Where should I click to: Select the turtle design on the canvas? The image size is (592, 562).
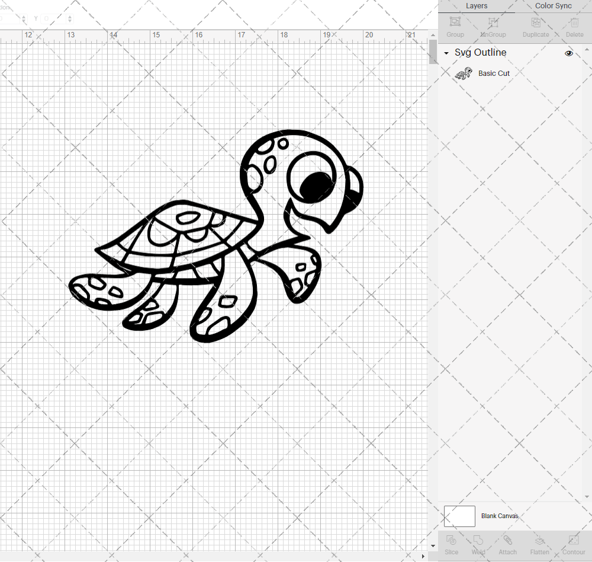(215, 236)
